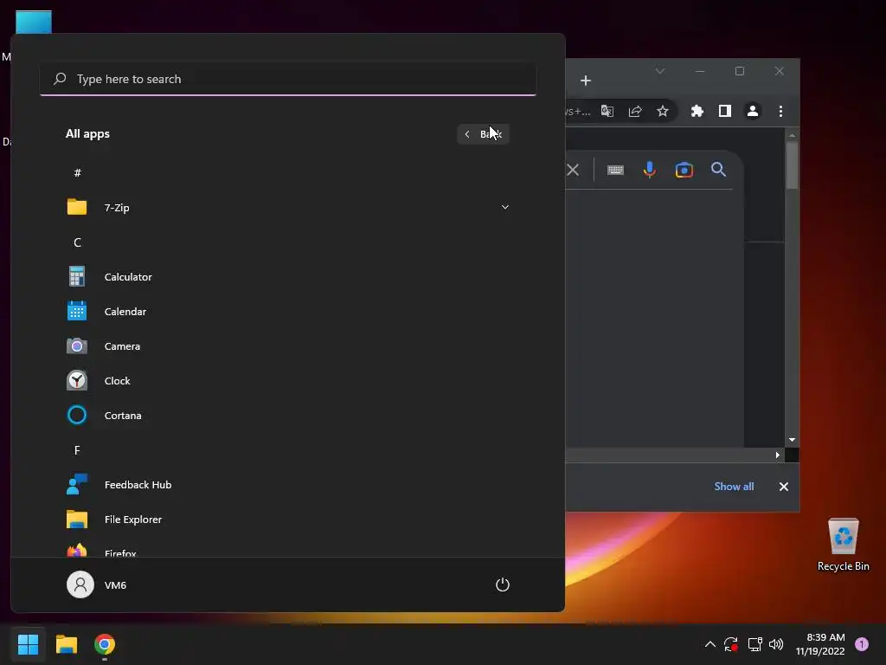886x665 pixels.
Task: Toggle Chrome's side panel
Action: (x=725, y=111)
